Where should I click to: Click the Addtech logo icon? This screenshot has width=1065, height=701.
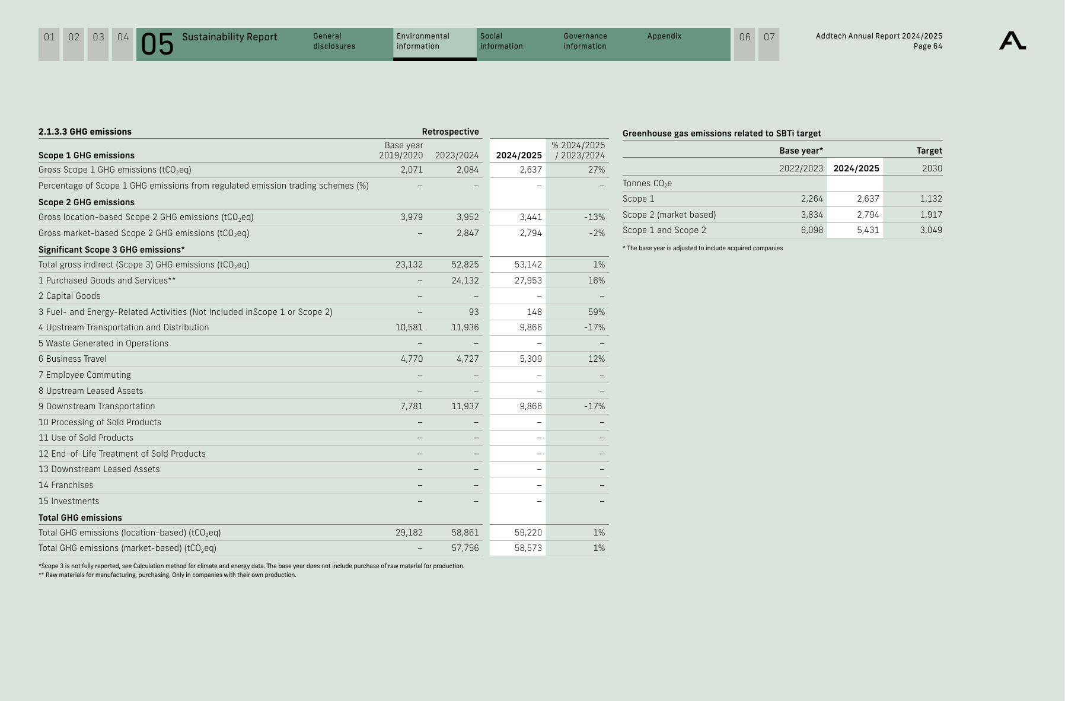1012,41
